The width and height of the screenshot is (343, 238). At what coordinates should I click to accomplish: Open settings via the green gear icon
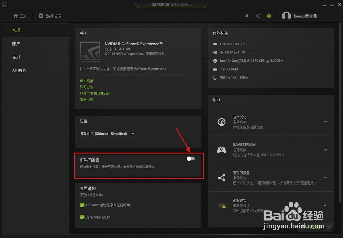[x=269, y=16]
